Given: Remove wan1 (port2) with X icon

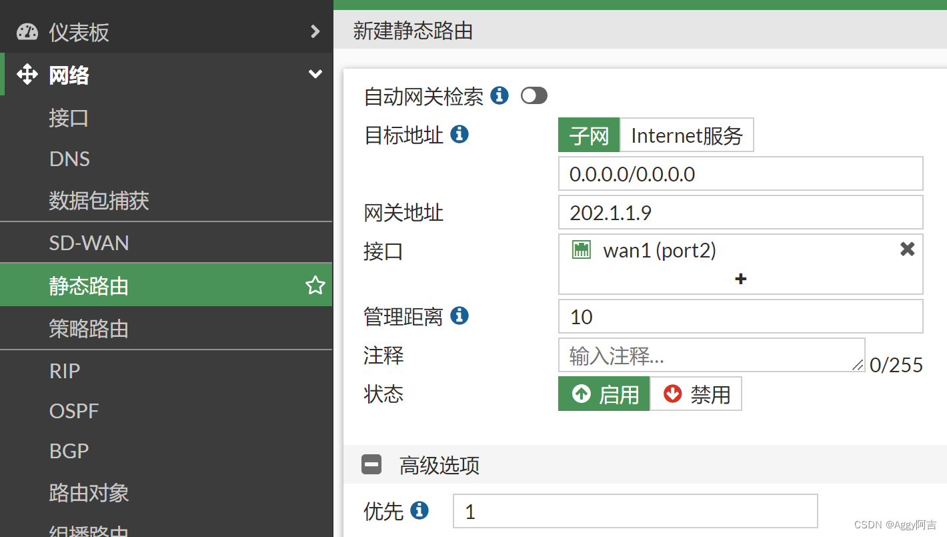Looking at the screenshot, I should (907, 249).
